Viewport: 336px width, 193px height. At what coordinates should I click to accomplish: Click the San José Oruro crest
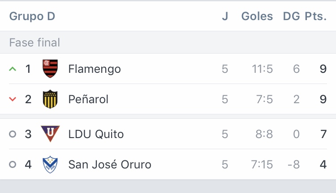coord(50,164)
